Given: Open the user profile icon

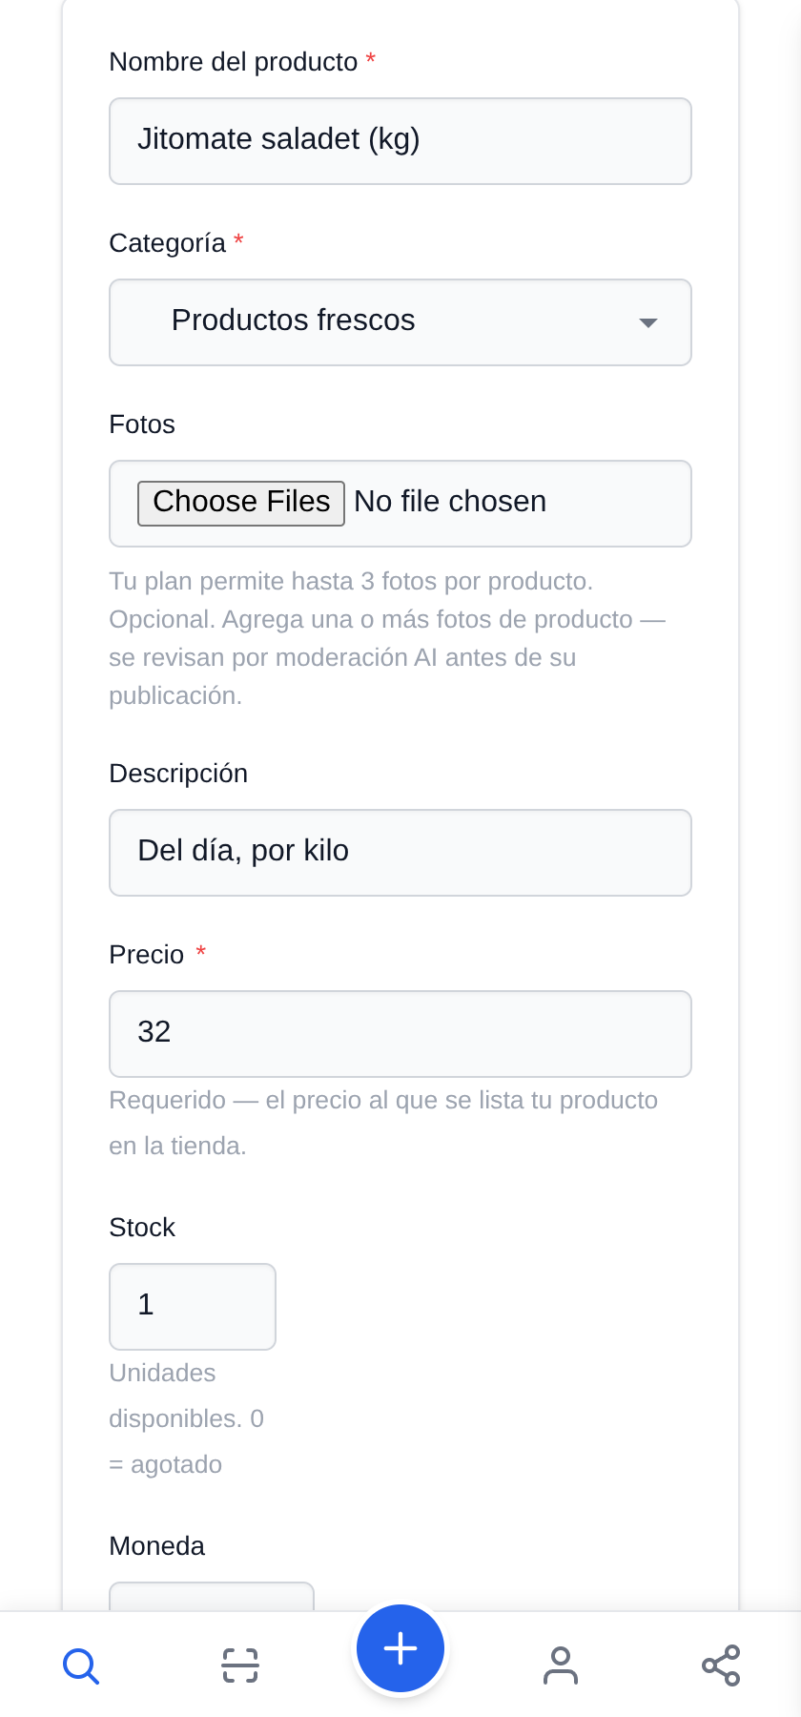Looking at the screenshot, I should point(561,1665).
